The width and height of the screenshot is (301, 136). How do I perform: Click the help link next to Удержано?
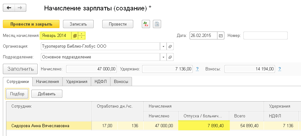point(198,69)
